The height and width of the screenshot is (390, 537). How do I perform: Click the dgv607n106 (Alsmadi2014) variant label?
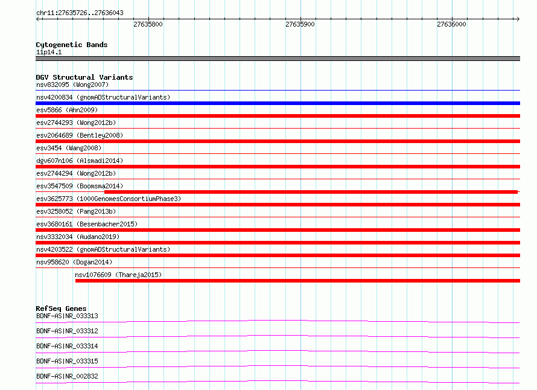tap(80, 161)
